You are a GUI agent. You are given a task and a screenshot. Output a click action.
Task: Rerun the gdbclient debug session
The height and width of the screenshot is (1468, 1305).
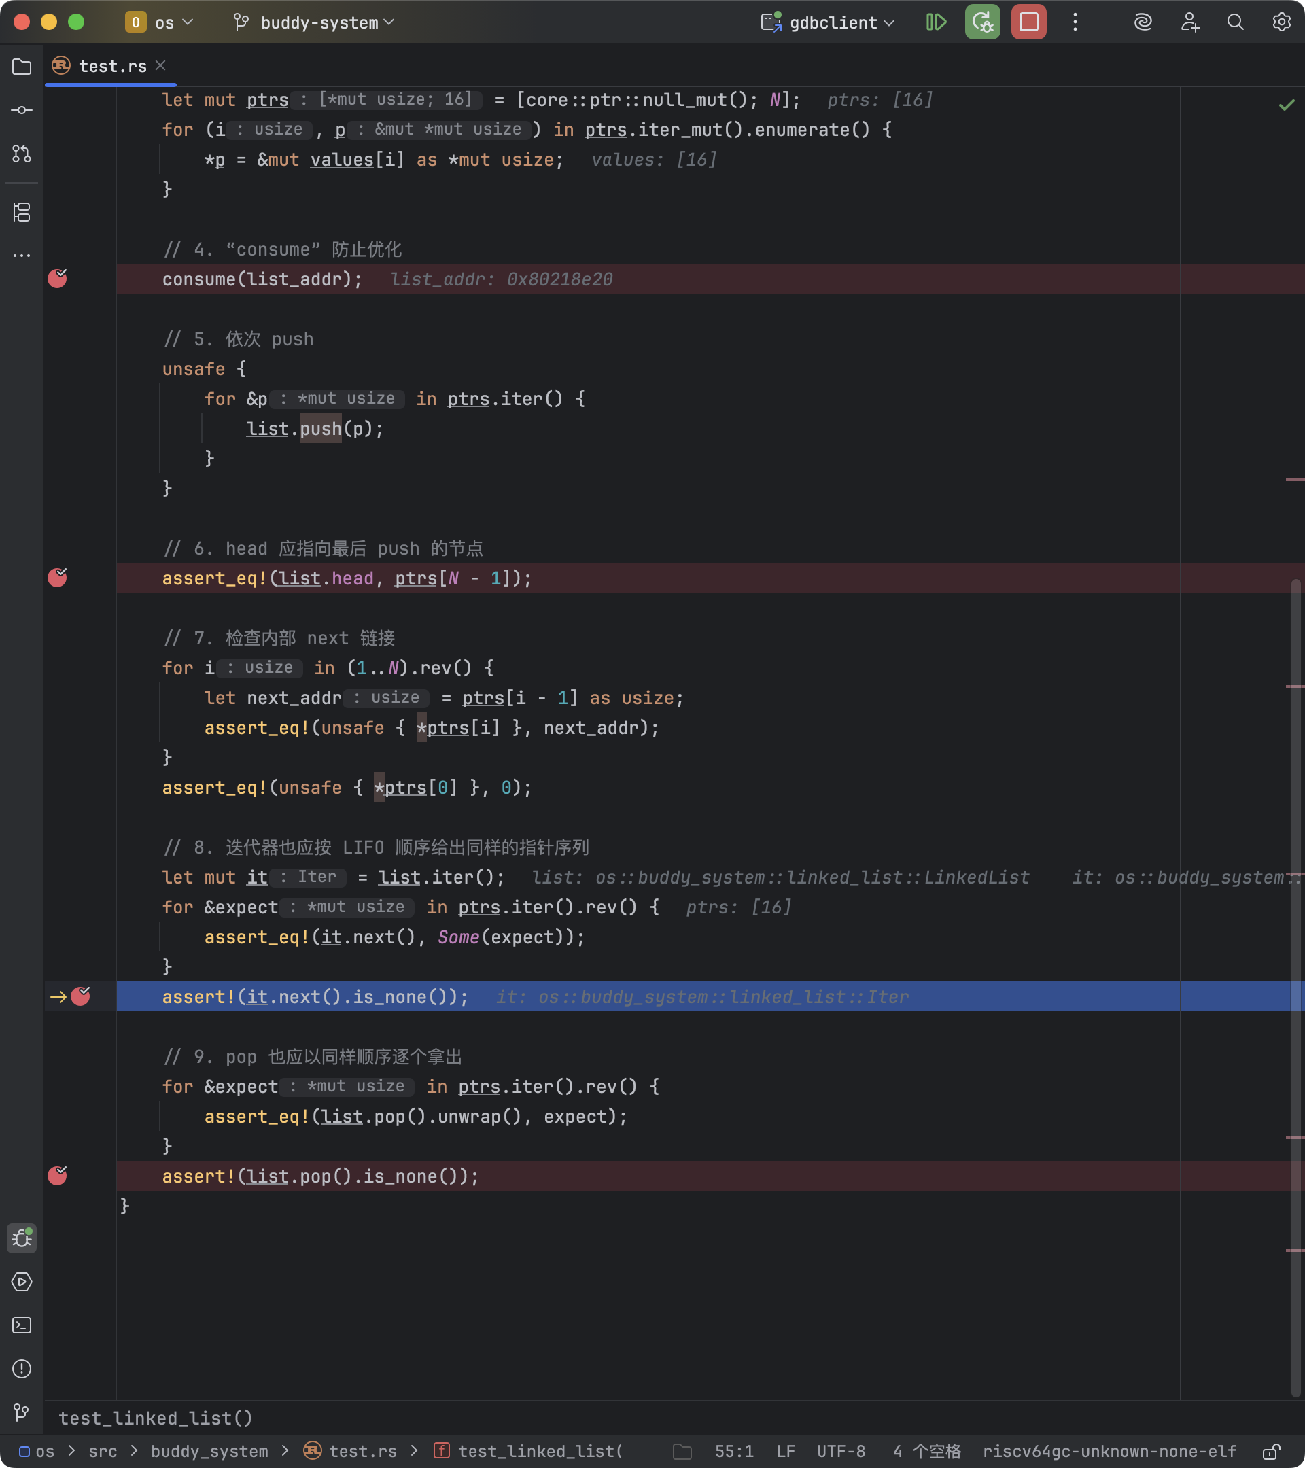pos(983,22)
